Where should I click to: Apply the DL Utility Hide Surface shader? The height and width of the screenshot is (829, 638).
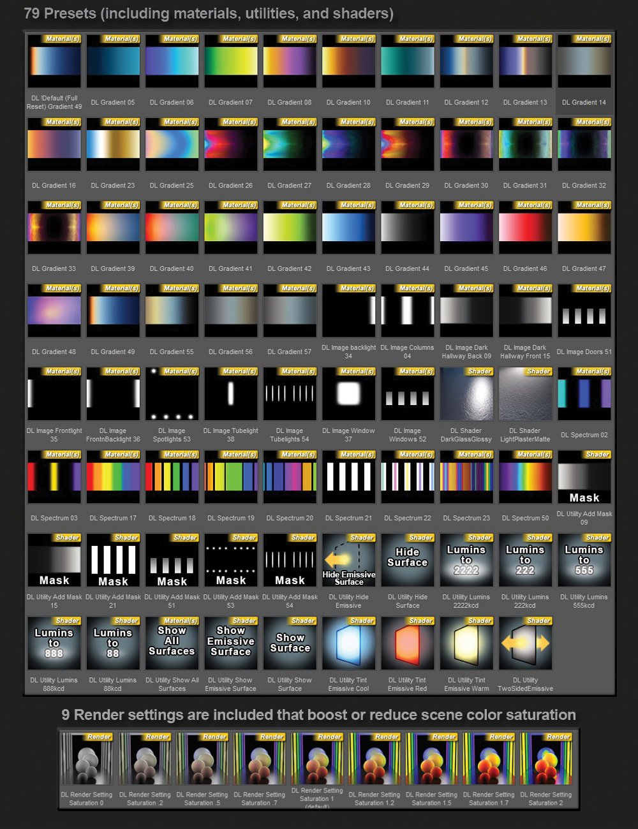coord(407,560)
